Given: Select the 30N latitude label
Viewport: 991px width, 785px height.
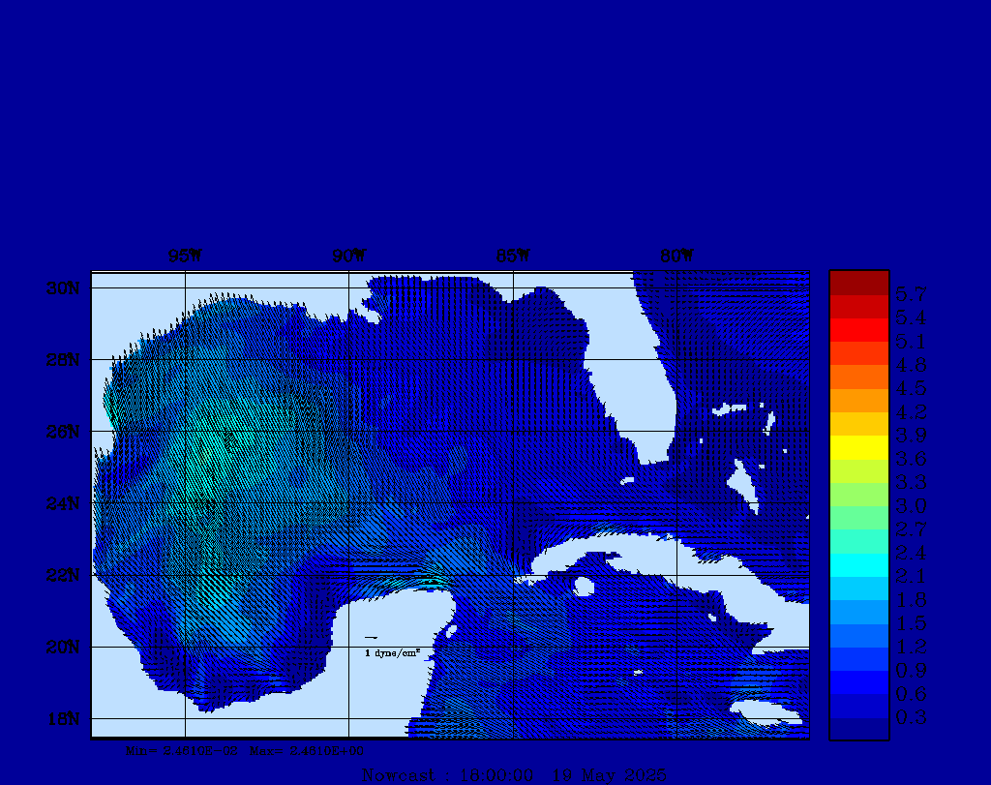Looking at the screenshot, I should (x=65, y=288).
